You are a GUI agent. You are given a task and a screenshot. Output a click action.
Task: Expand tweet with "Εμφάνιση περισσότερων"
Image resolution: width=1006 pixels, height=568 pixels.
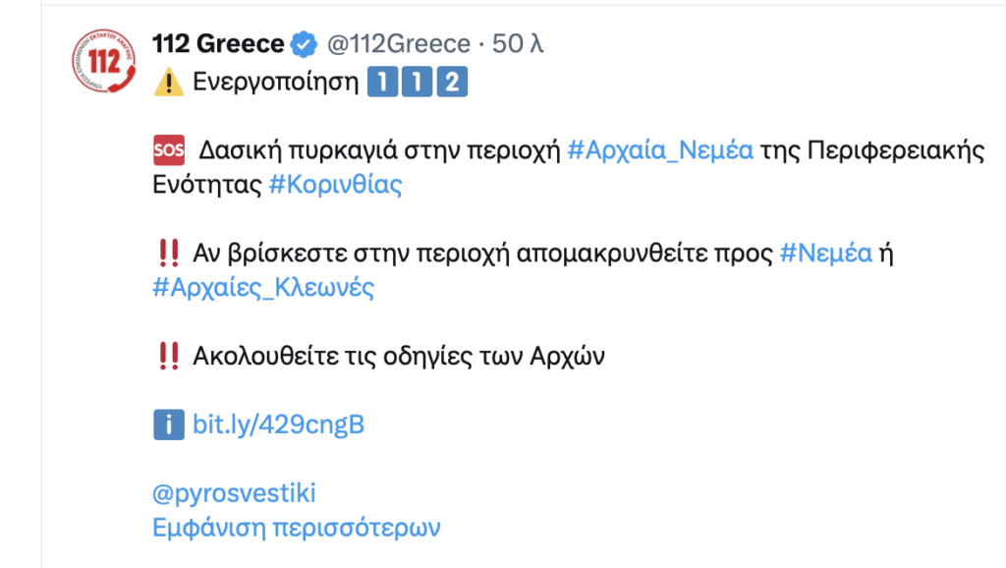tap(297, 528)
